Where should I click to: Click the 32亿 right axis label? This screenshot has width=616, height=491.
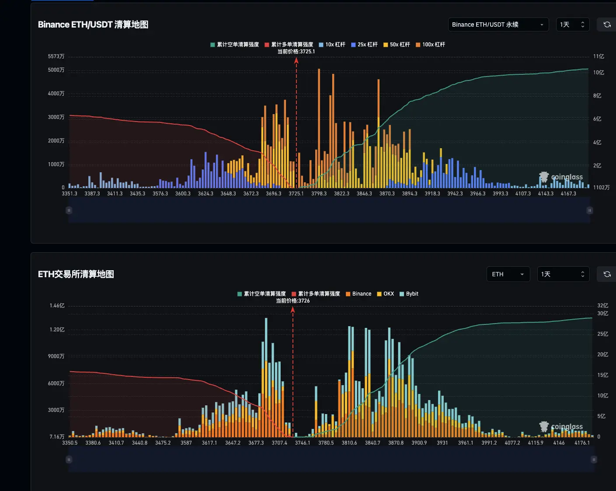(602, 306)
